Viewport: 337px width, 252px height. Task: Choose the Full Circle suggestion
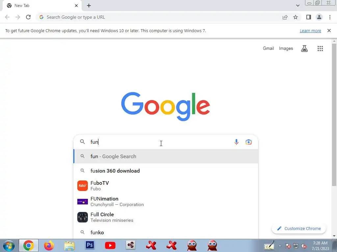click(166, 217)
